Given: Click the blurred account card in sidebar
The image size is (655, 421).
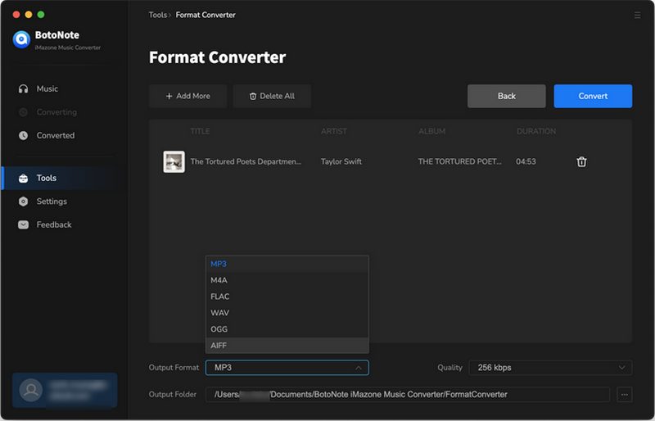Looking at the screenshot, I should coord(65,390).
